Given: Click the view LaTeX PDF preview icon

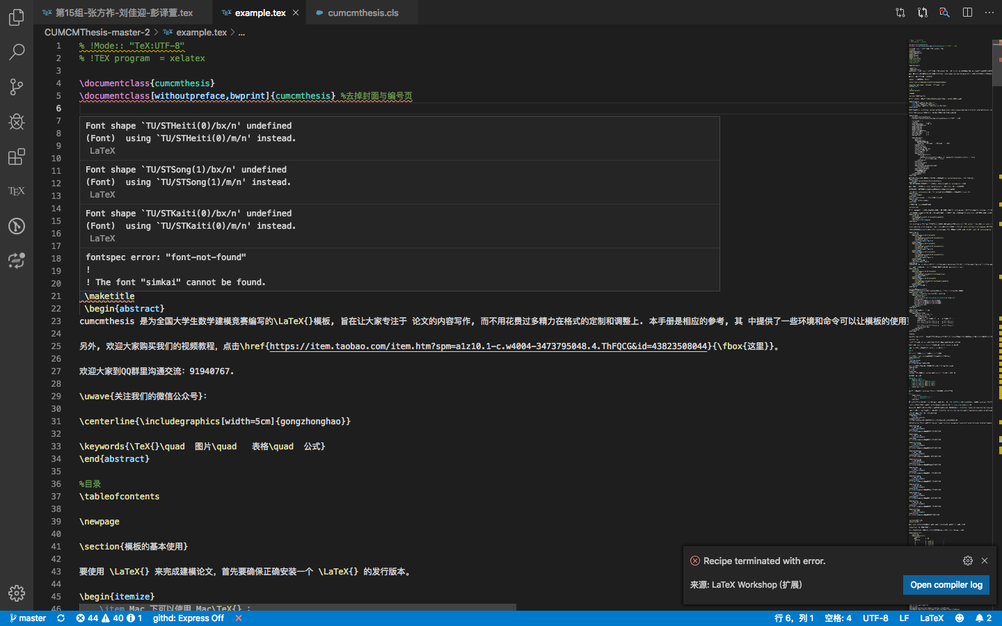Looking at the screenshot, I should tap(944, 13).
